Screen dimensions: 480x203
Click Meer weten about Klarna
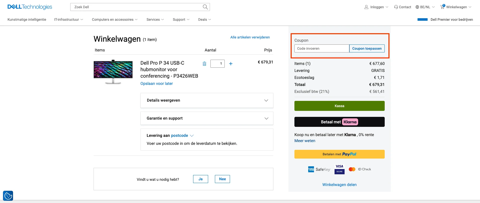coord(305,141)
